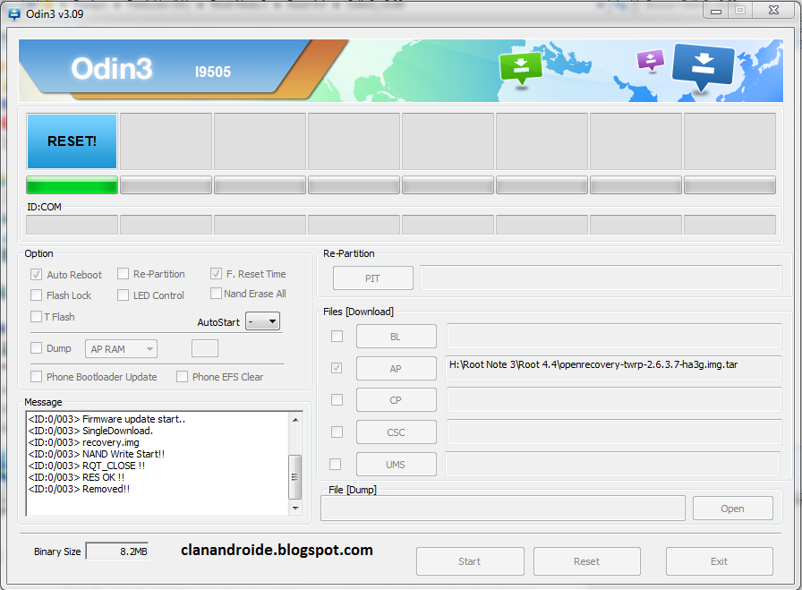
Task: Click the BL file path field
Action: tap(614, 336)
